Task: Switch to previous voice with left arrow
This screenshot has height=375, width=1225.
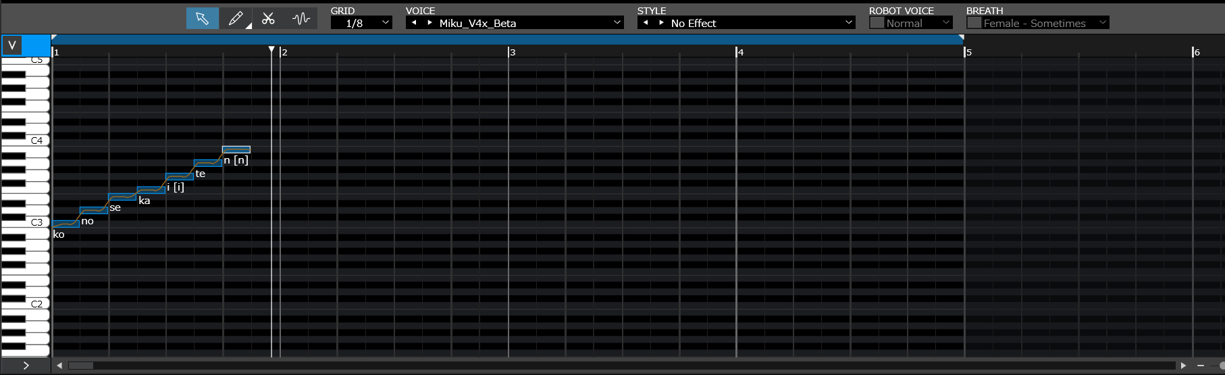Action: click(414, 22)
